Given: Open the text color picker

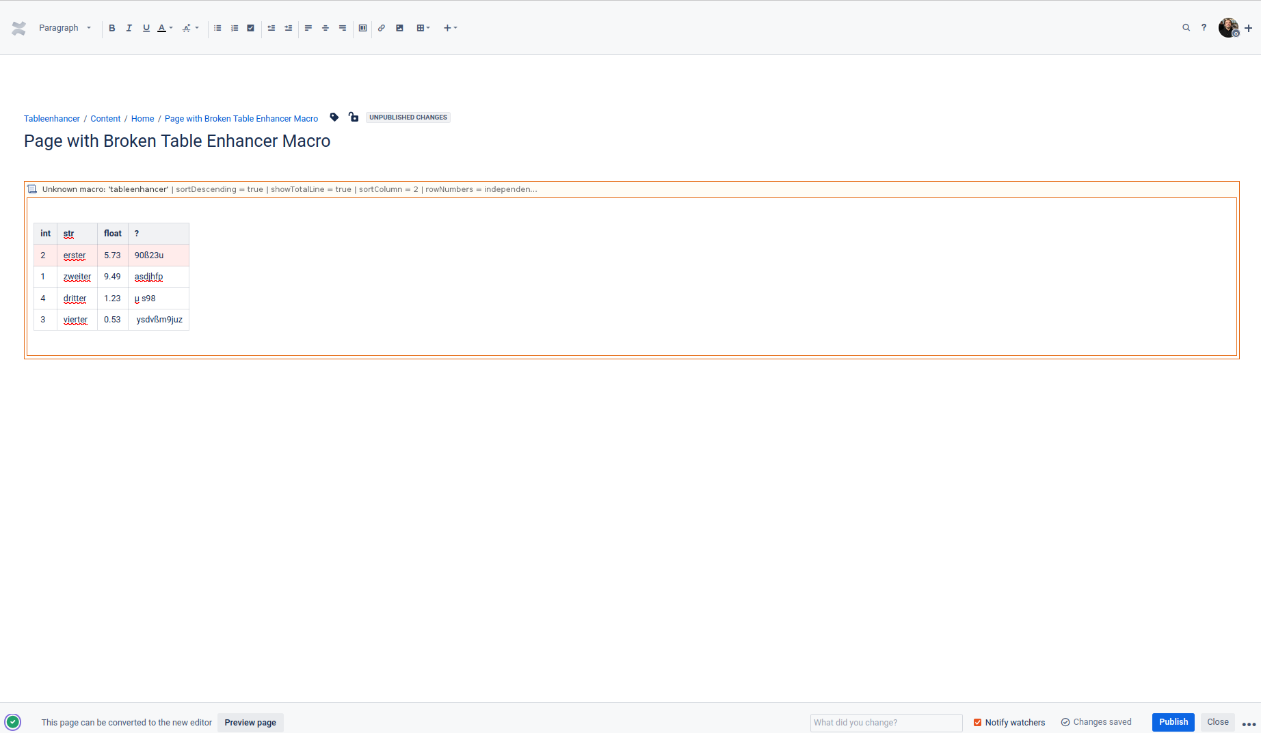Looking at the screenshot, I should pyautogui.click(x=163, y=28).
